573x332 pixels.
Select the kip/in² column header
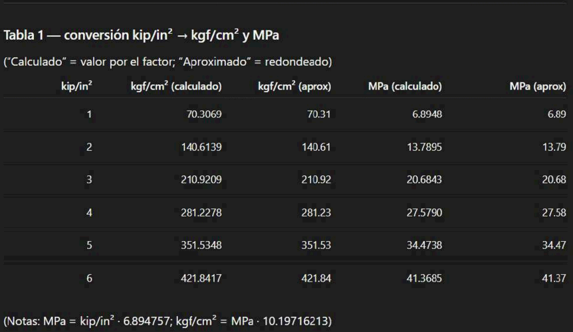pos(76,86)
